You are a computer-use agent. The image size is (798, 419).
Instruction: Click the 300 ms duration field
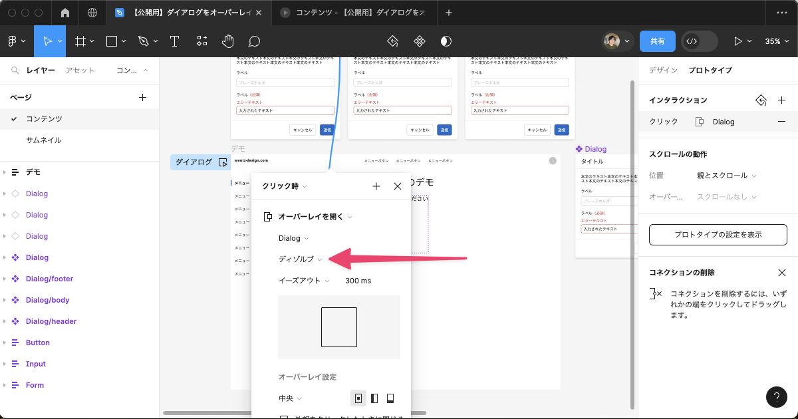coord(358,281)
